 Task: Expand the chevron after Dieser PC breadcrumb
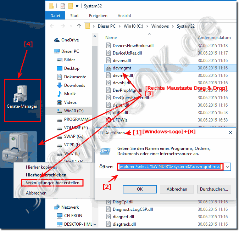pos(119,26)
